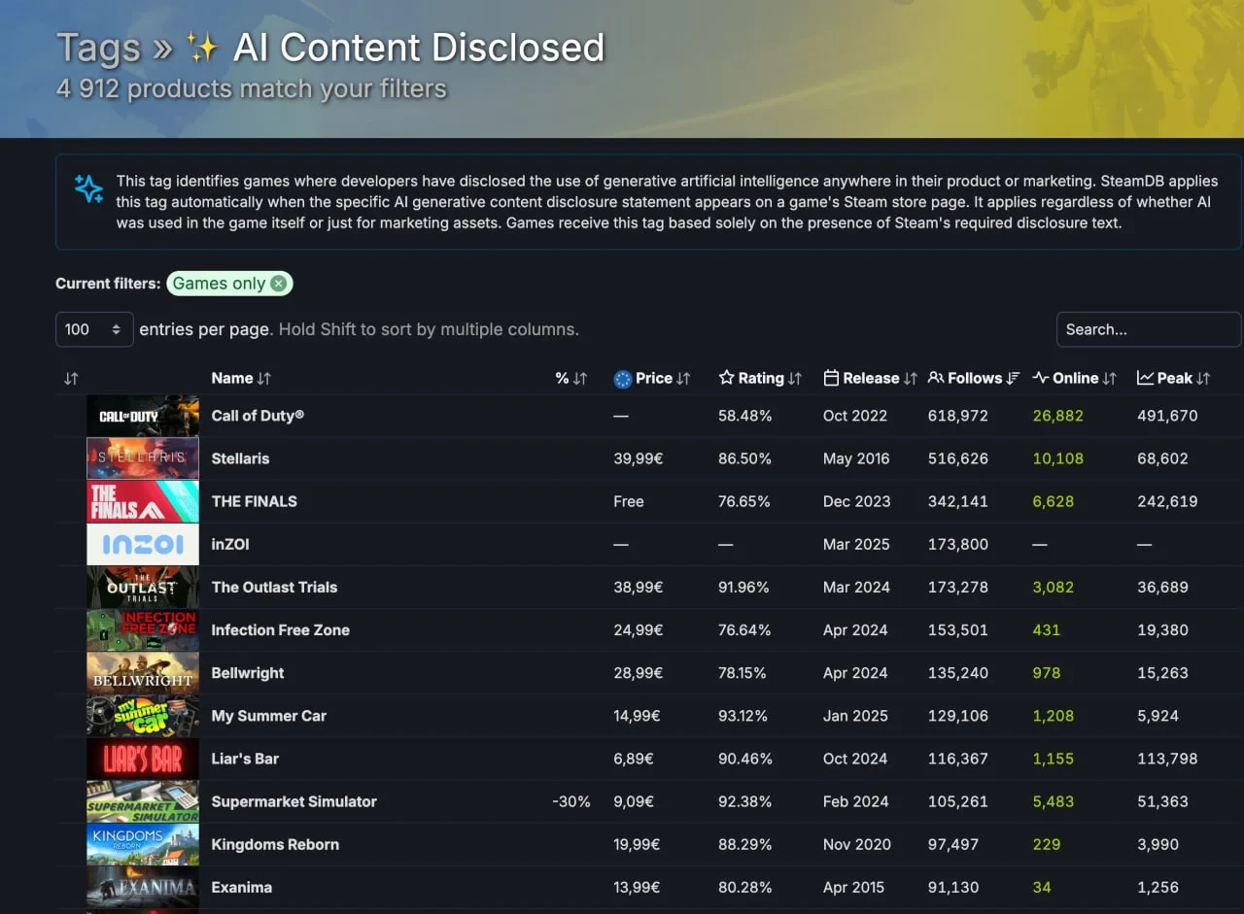Sort by Follows column header

[974, 379]
